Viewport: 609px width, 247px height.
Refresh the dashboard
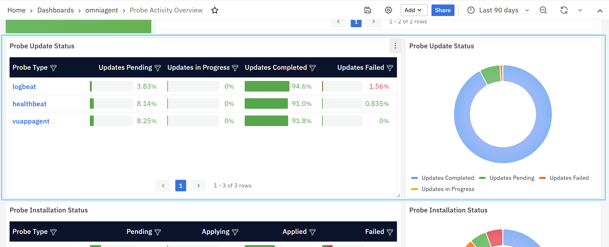[x=564, y=10]
